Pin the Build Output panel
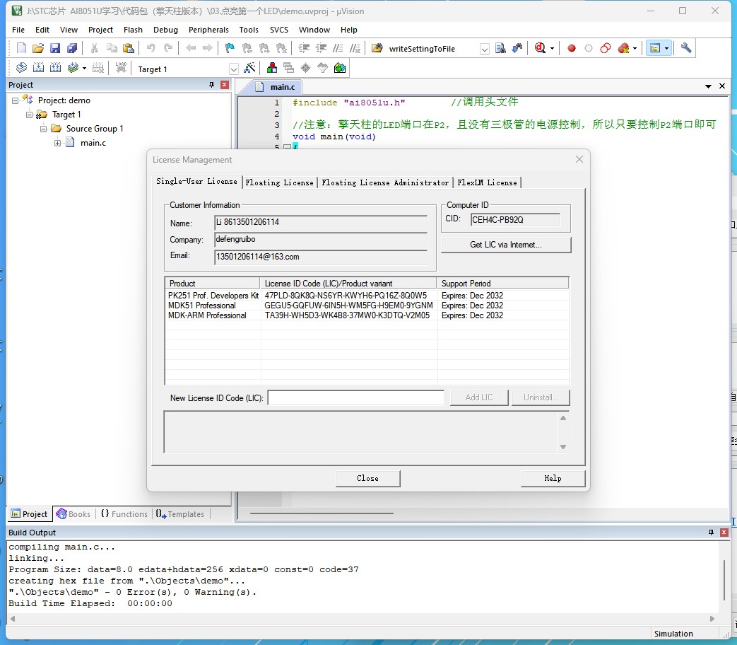737x645 pixels. click(711, 532)
